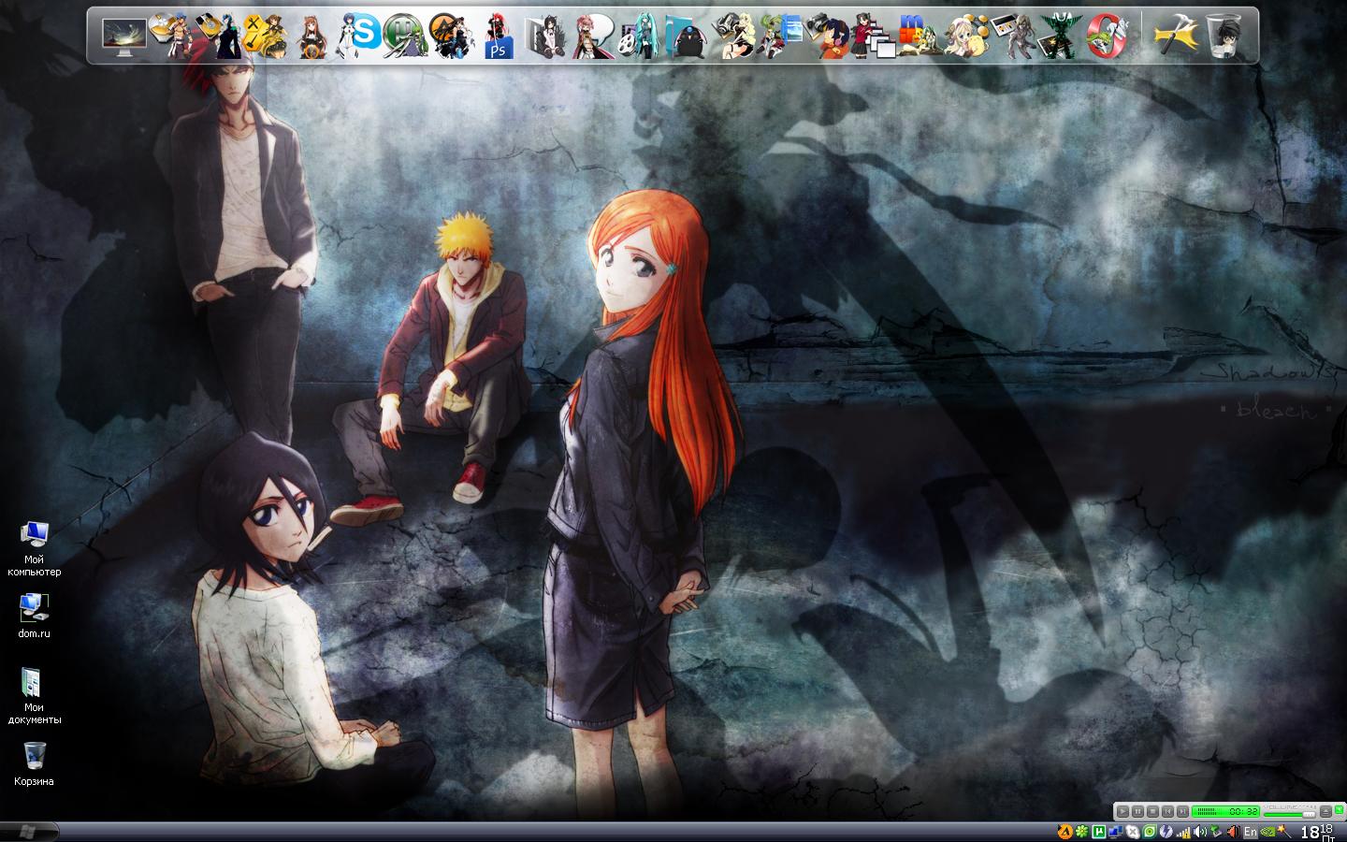Select the Мои документы desktop icon
Image resolution: width=1347 pixels, height=842 pixels.
[35, 697]
